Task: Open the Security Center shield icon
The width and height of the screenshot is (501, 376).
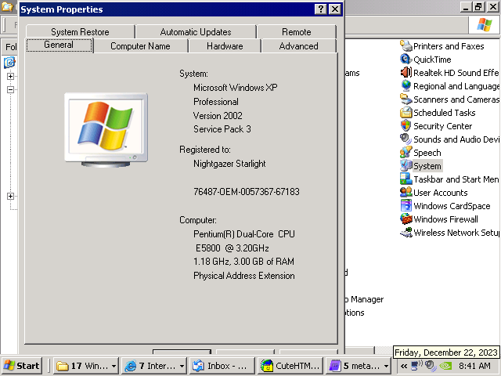Action: [406, 126]
